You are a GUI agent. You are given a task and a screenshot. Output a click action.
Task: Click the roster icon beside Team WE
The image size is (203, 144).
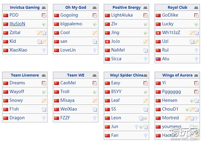95,75
